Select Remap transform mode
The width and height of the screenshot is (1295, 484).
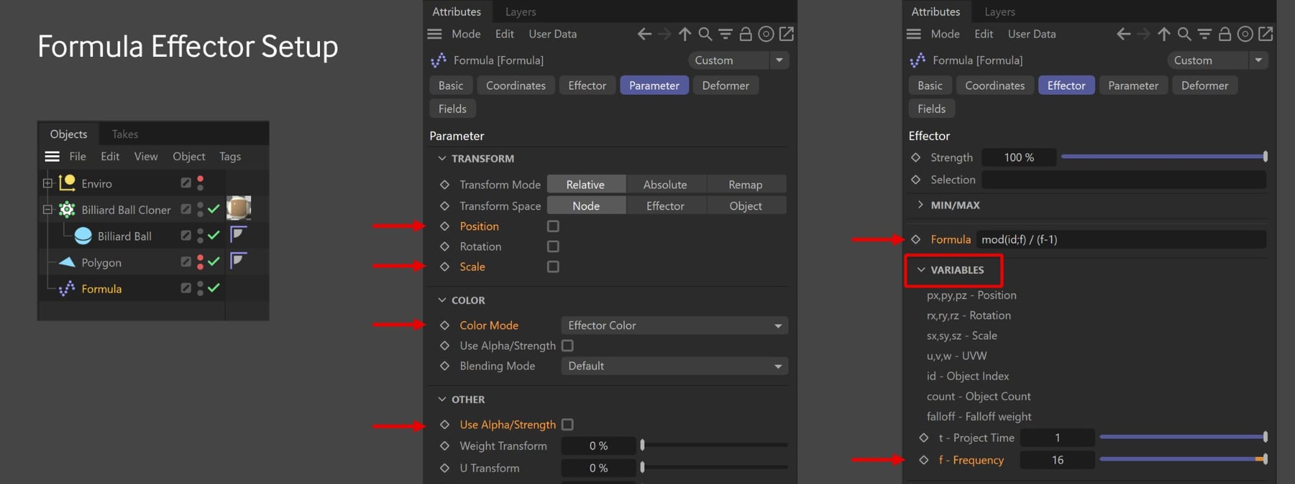click(x=745, y=184)
